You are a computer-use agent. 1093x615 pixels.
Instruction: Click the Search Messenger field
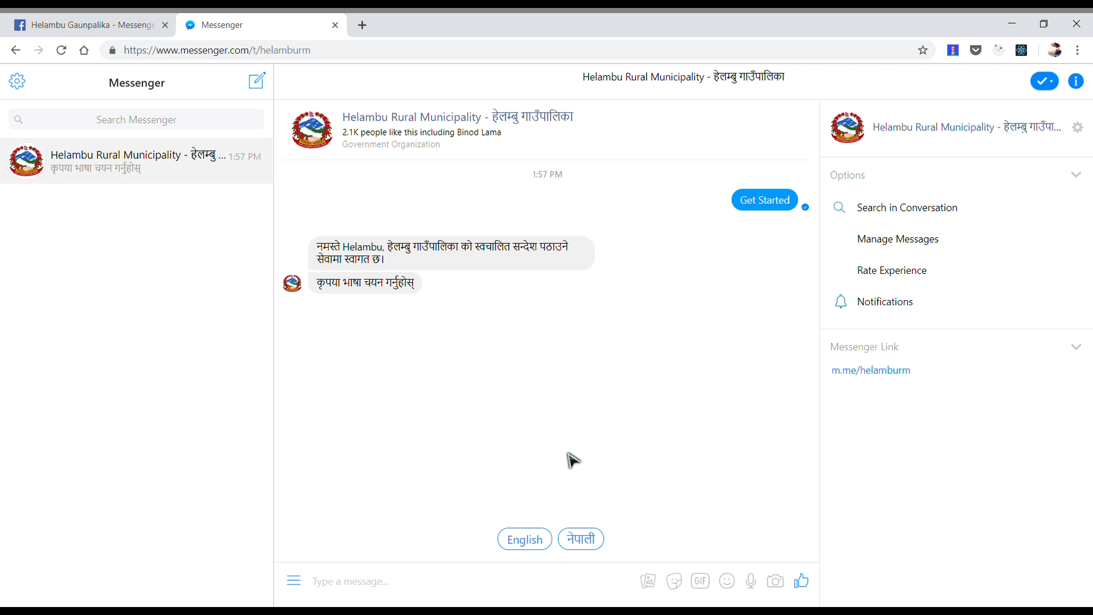[137, 120]
